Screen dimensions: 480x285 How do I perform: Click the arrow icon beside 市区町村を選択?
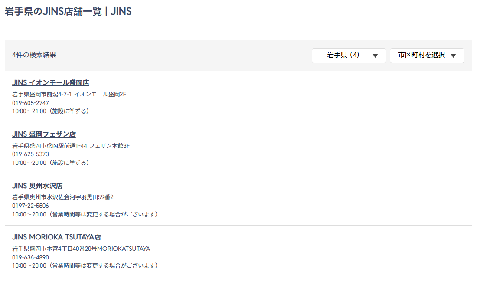coord(454,56)
